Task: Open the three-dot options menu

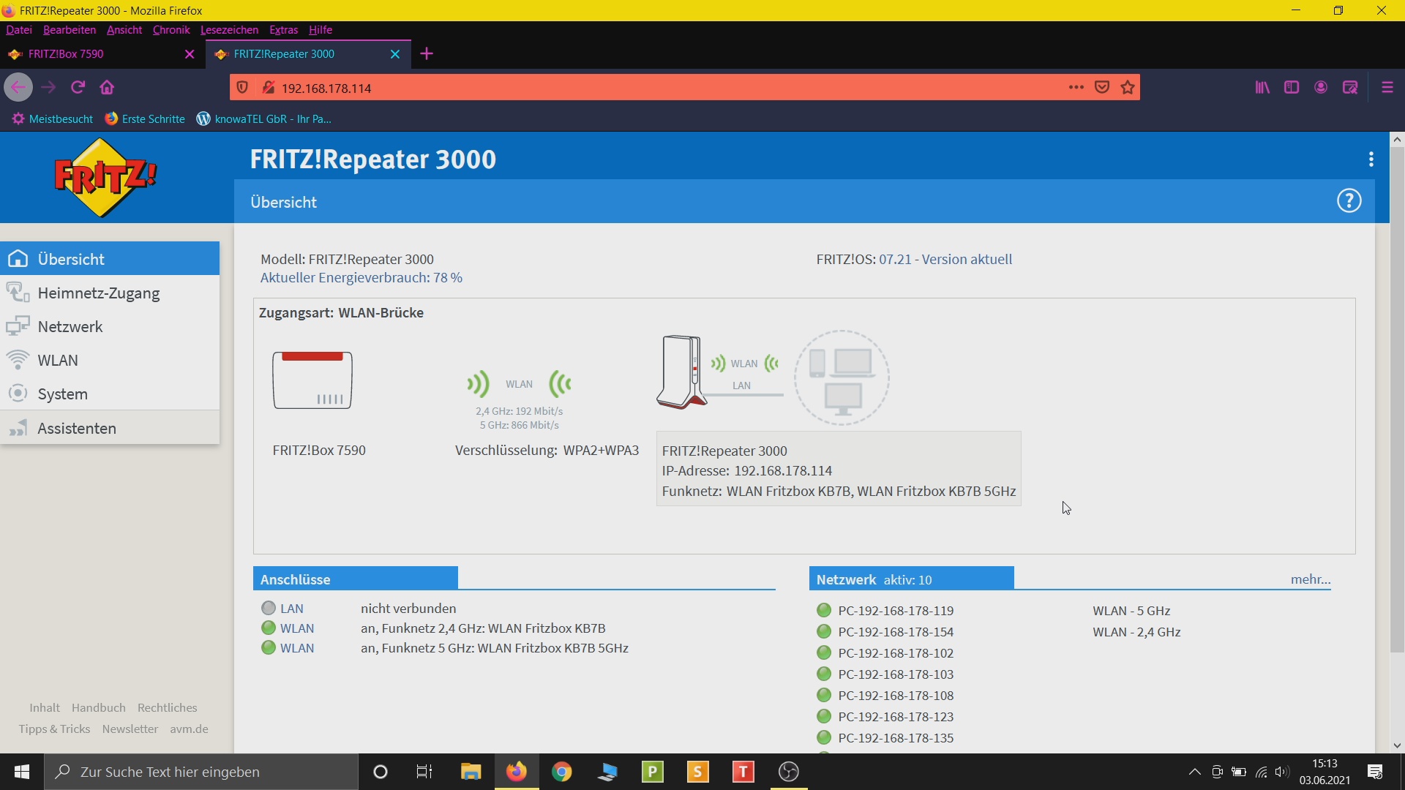Action: coord(1371,159)
